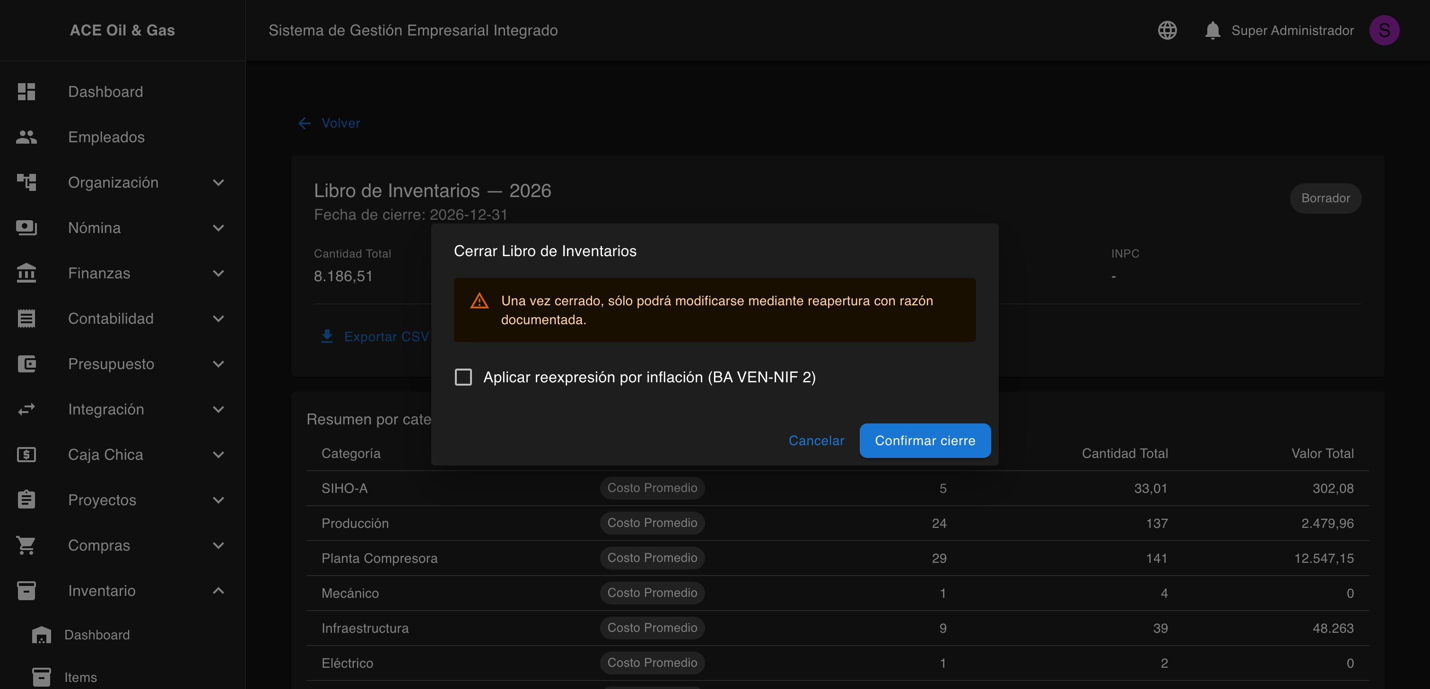This screenshot has width=1430, height=689.
Task: Open the Finanzas menu label
Action: tap(99, 273)
